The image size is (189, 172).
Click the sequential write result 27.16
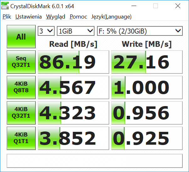coord(147,62)
